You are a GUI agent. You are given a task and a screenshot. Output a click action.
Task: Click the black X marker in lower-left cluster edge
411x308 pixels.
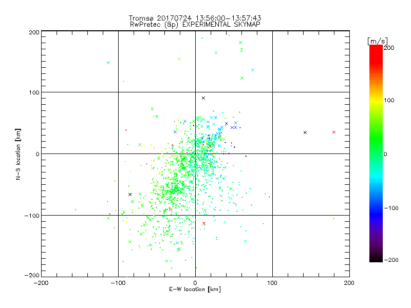130,195
